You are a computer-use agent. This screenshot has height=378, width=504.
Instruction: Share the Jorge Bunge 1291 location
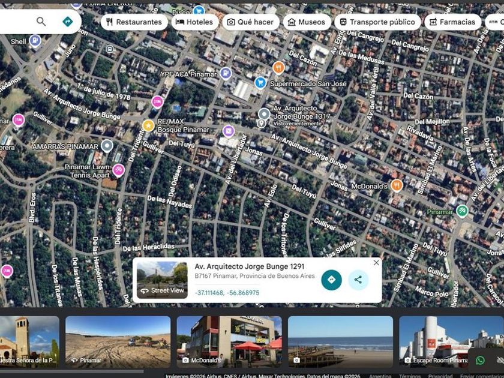coord(358,280)
